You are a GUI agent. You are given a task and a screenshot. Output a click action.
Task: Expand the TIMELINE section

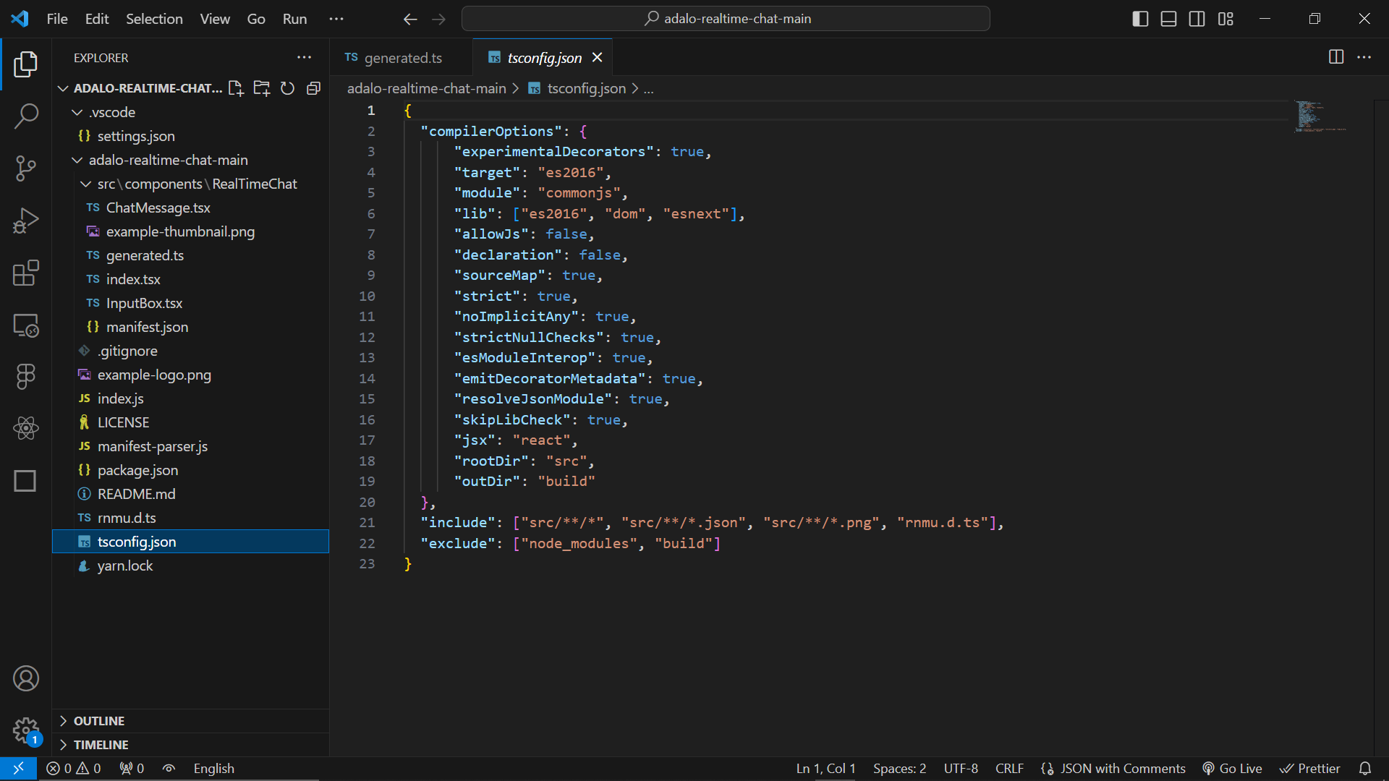101,745
